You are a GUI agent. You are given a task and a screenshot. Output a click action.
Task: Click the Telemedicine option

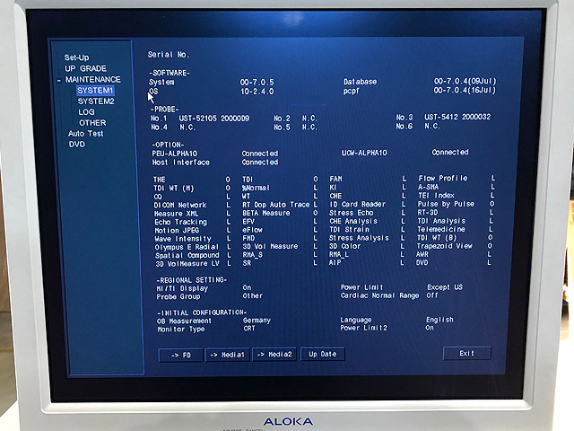[441, 229]
